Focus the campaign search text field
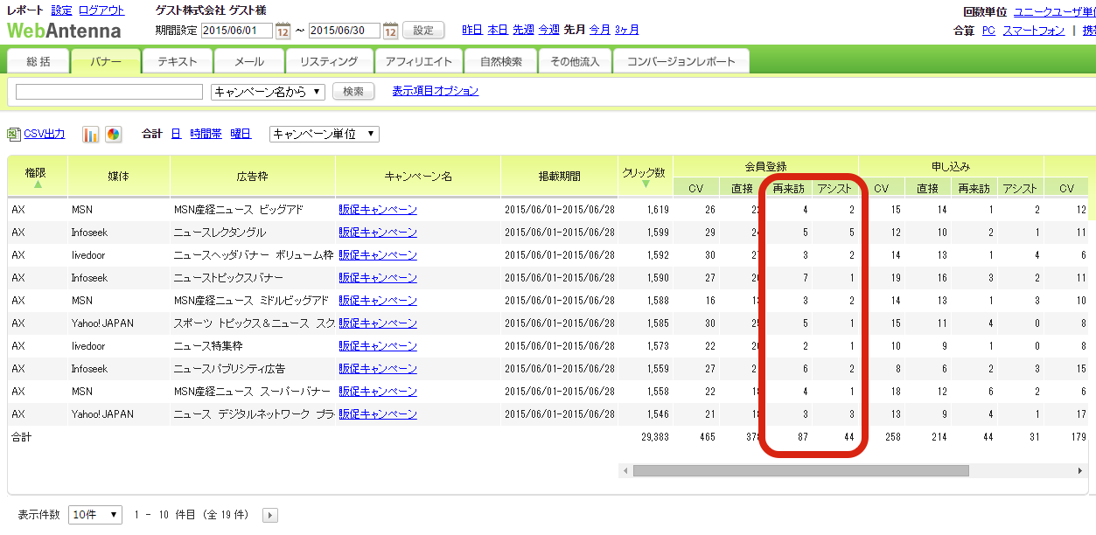The height and width of the screenshot is (535, 1096). [108, 92]
